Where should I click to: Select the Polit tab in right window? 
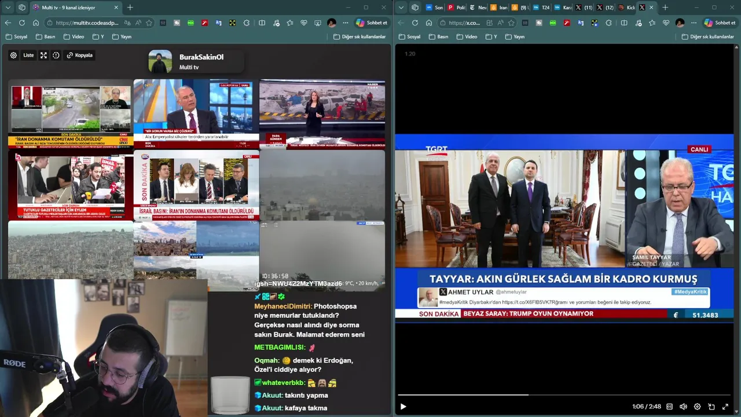click(x=456, y=8)
